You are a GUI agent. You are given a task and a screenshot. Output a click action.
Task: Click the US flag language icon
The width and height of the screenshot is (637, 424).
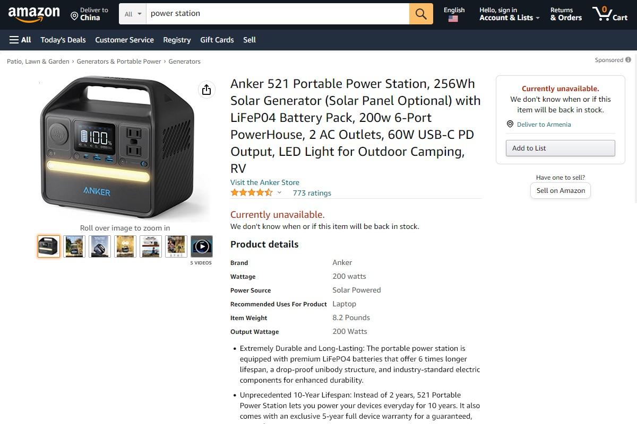click(453, 19)
